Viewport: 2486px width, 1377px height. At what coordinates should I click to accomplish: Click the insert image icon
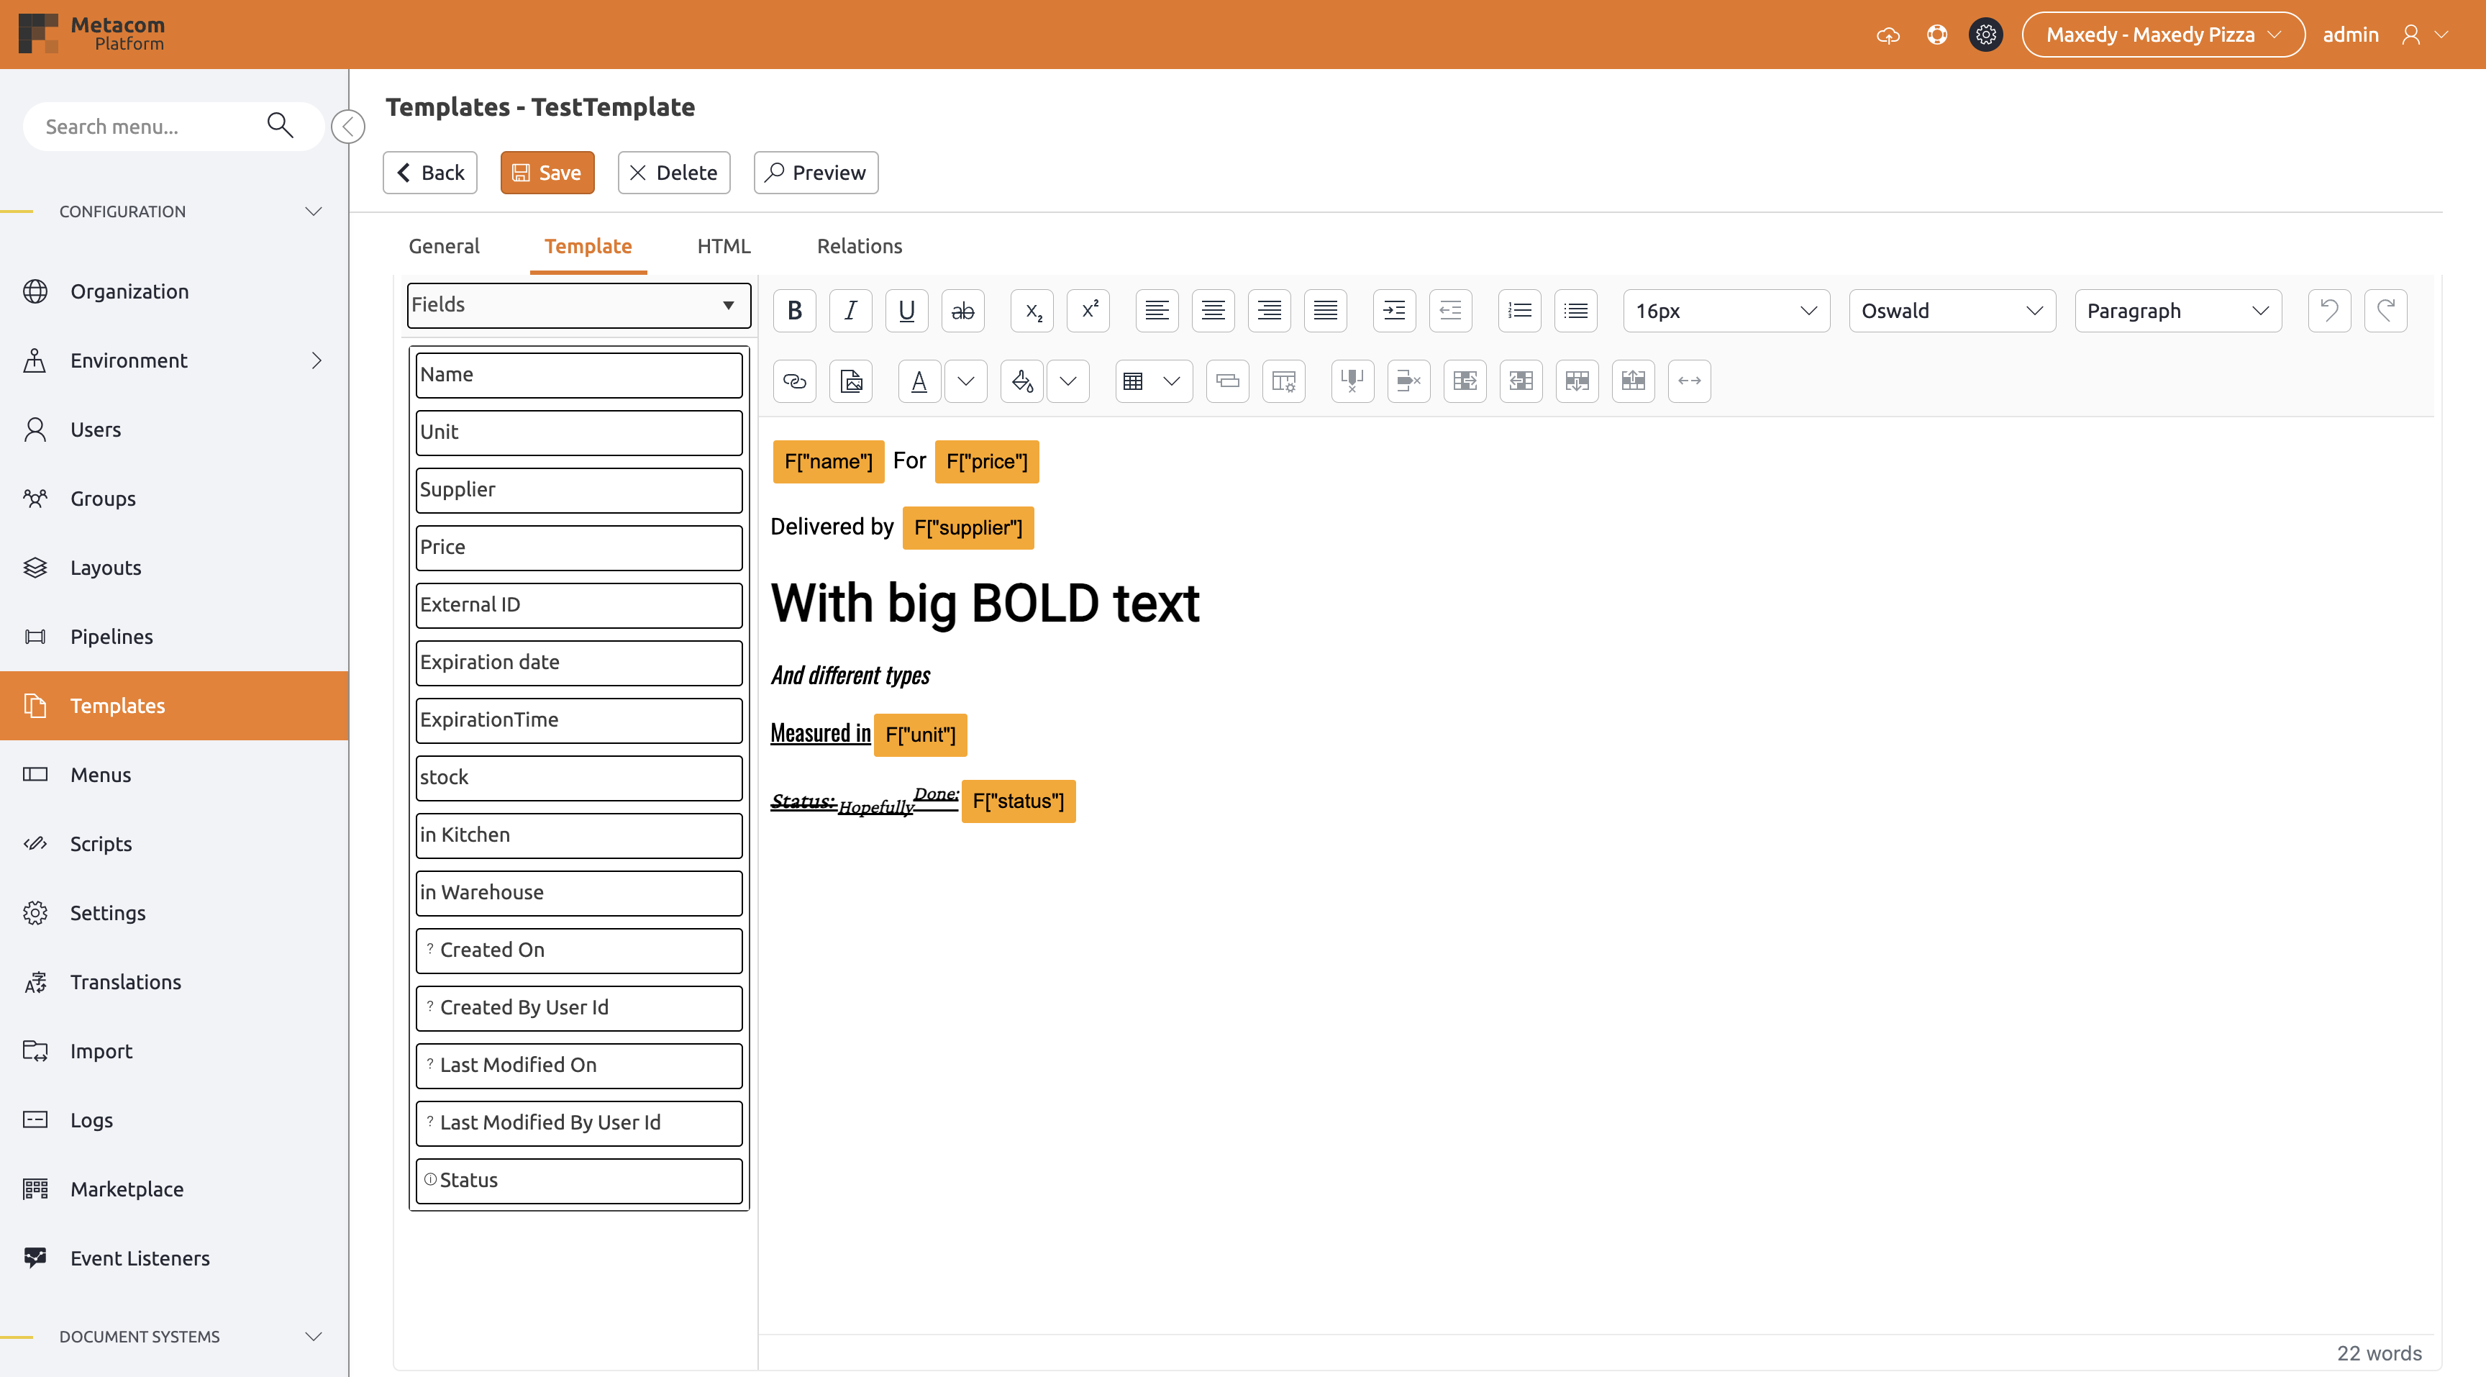click(x=850, y=381)
